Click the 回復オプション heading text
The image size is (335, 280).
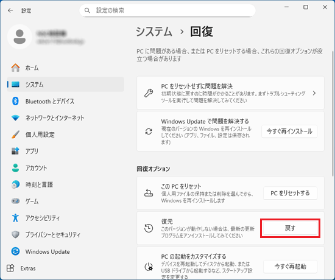click(153, 169)
